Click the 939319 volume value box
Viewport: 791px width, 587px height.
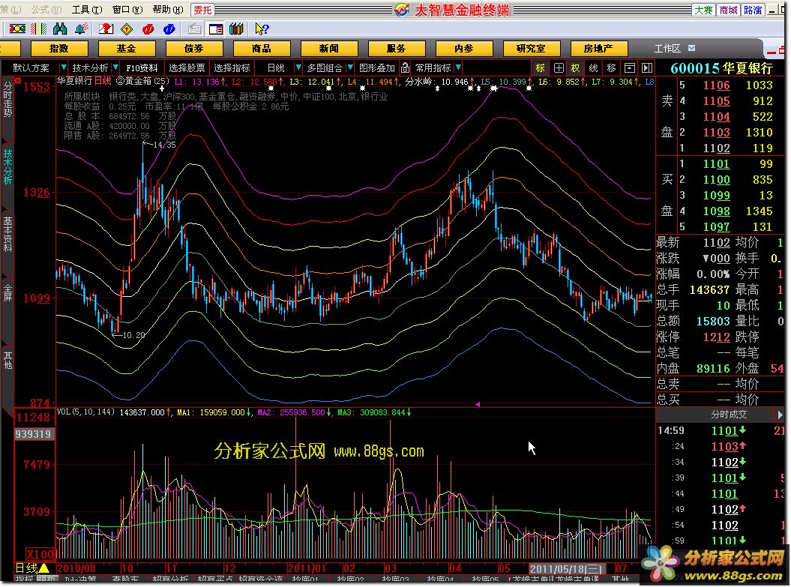tap(33, 434)
